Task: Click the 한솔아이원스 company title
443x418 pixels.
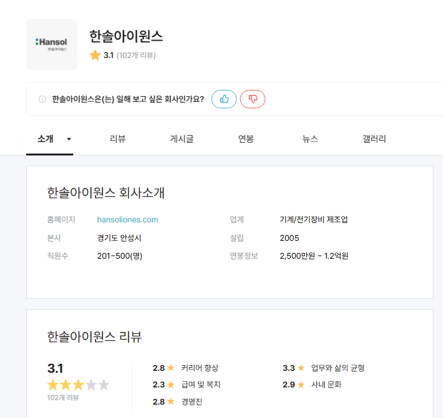Action: tap(126, 36)
